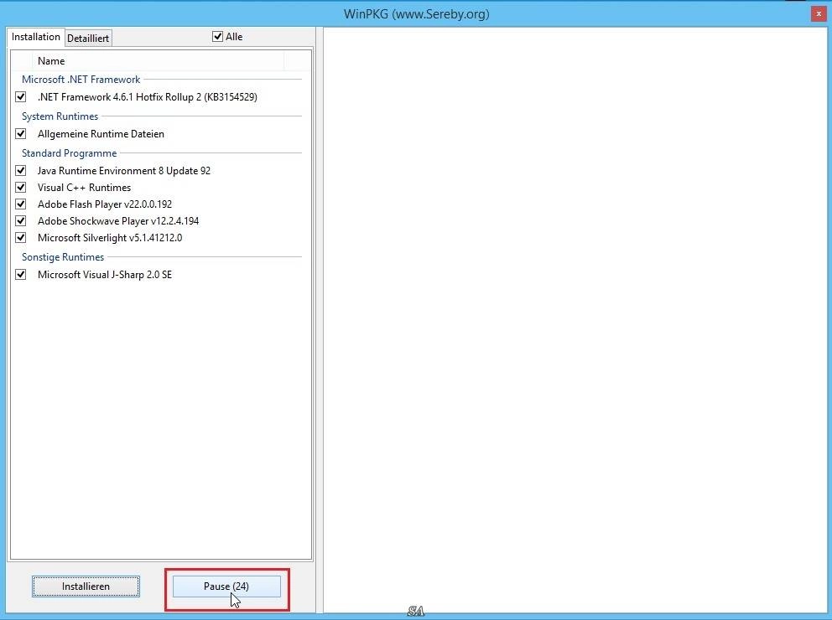Image resolution: width=832 pixels, height=620 pixels.
Task: Click the Pause (24) button
Action: [x=226, y=586]
